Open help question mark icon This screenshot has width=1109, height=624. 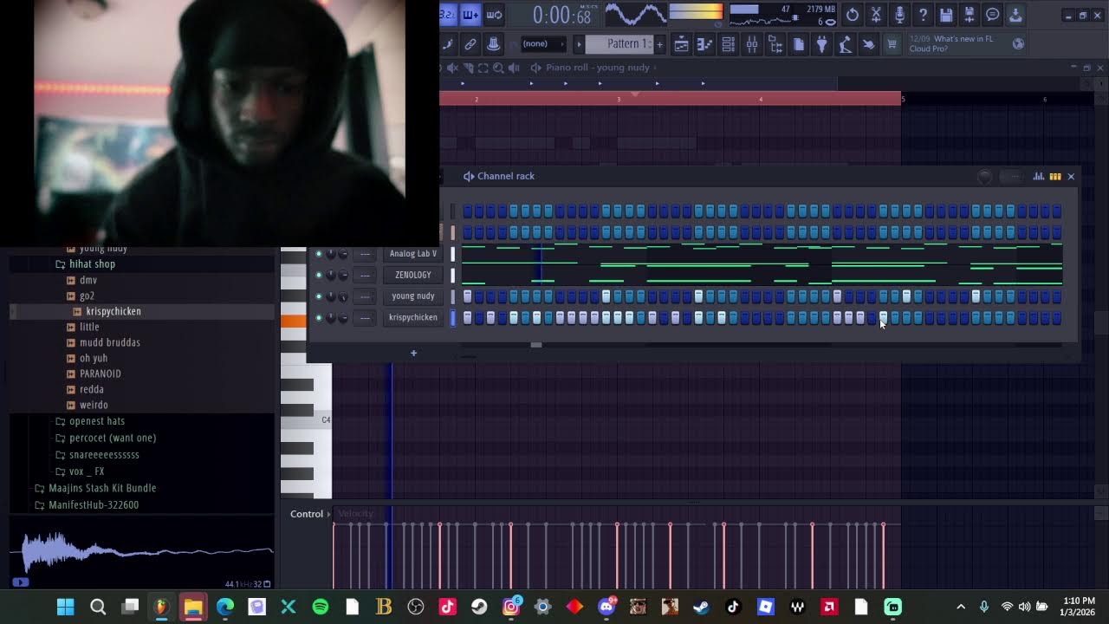pos(923,15)
